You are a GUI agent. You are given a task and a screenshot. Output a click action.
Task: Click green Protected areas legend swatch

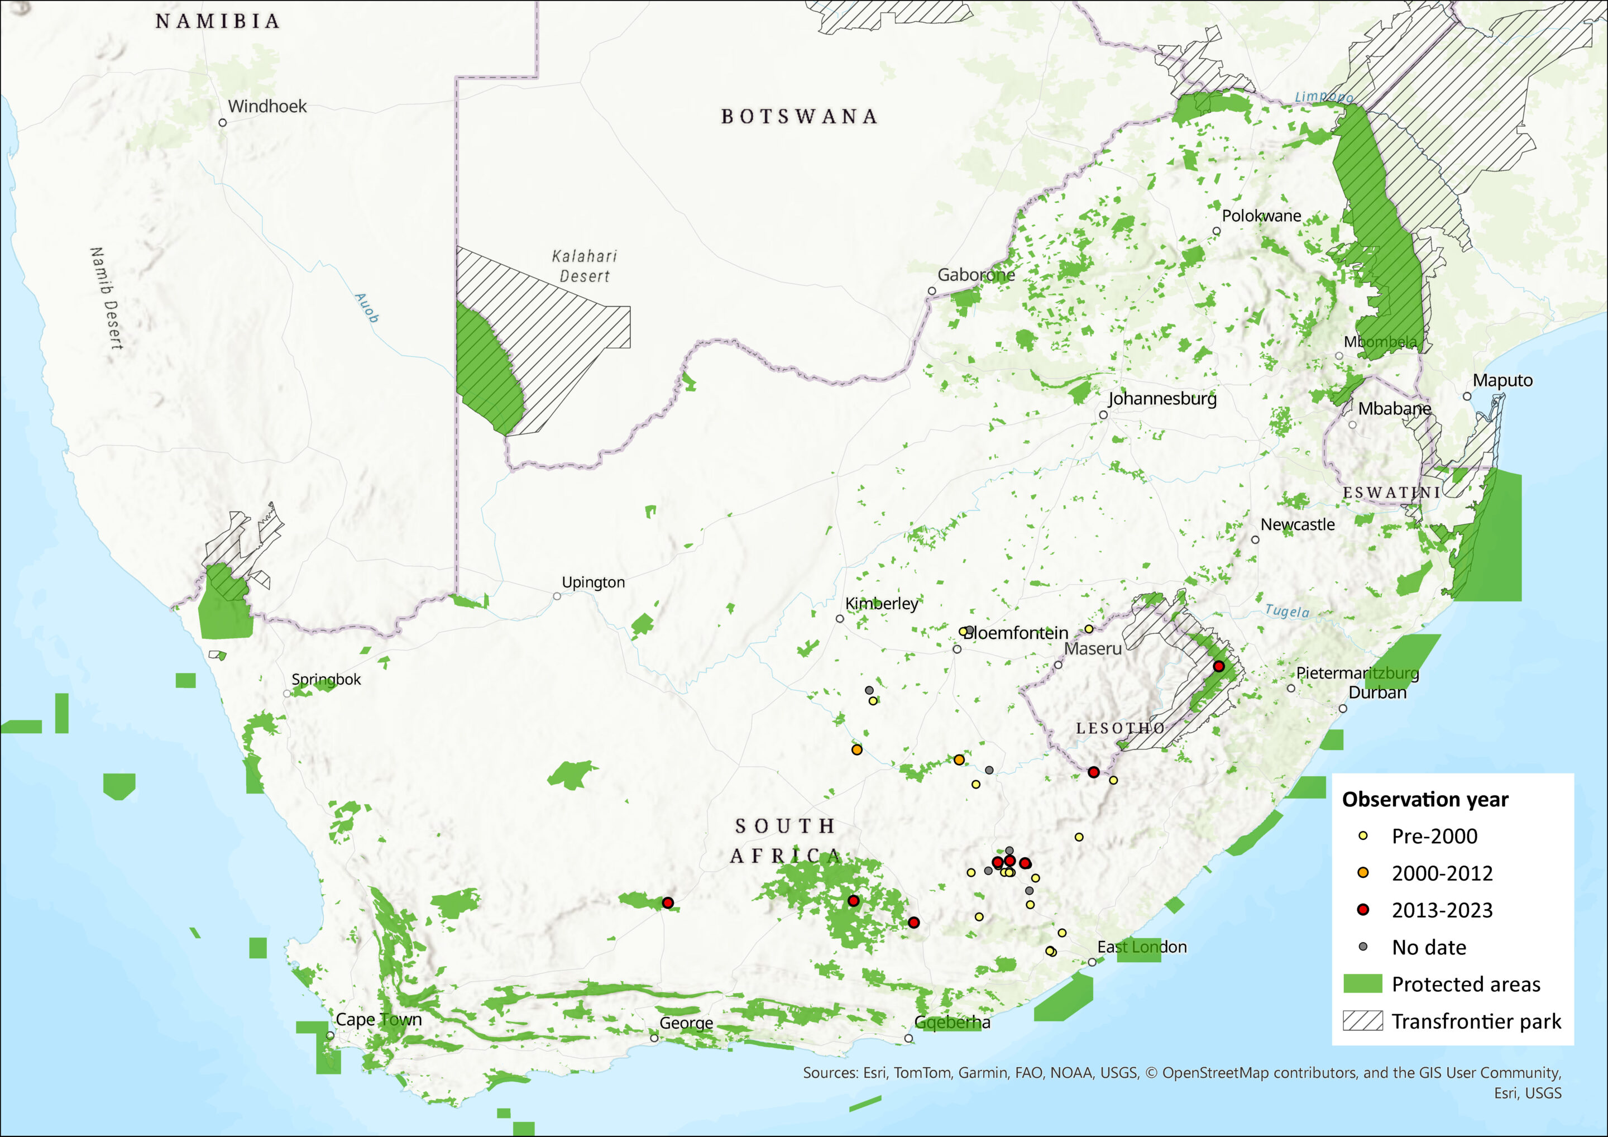[x=1363, y=985]
